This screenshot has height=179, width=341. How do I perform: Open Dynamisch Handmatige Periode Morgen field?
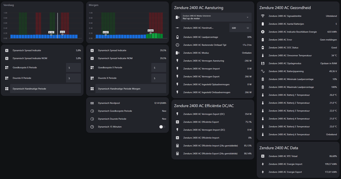(x=131, y=89)
